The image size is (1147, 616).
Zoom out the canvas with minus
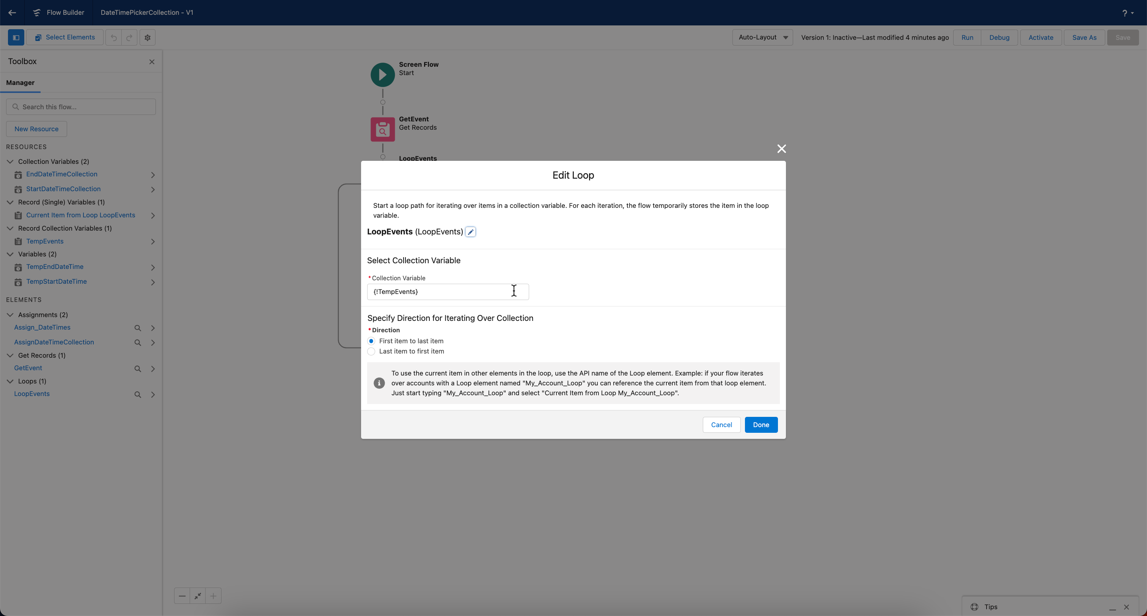(x=182, y=596)
